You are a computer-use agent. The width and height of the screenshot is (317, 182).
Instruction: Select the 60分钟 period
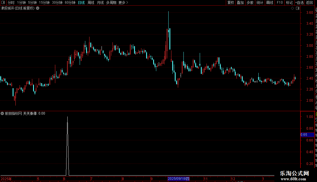click(70, 3)
